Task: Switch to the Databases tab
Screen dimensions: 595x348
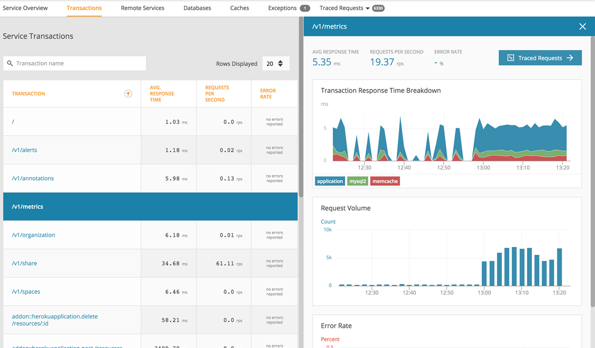Action: point(197,8)
